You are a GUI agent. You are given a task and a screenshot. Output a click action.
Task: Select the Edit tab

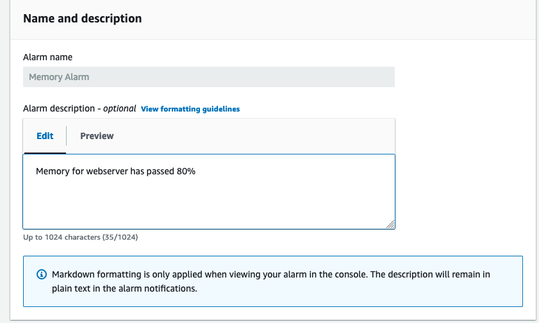pos(45,136)
